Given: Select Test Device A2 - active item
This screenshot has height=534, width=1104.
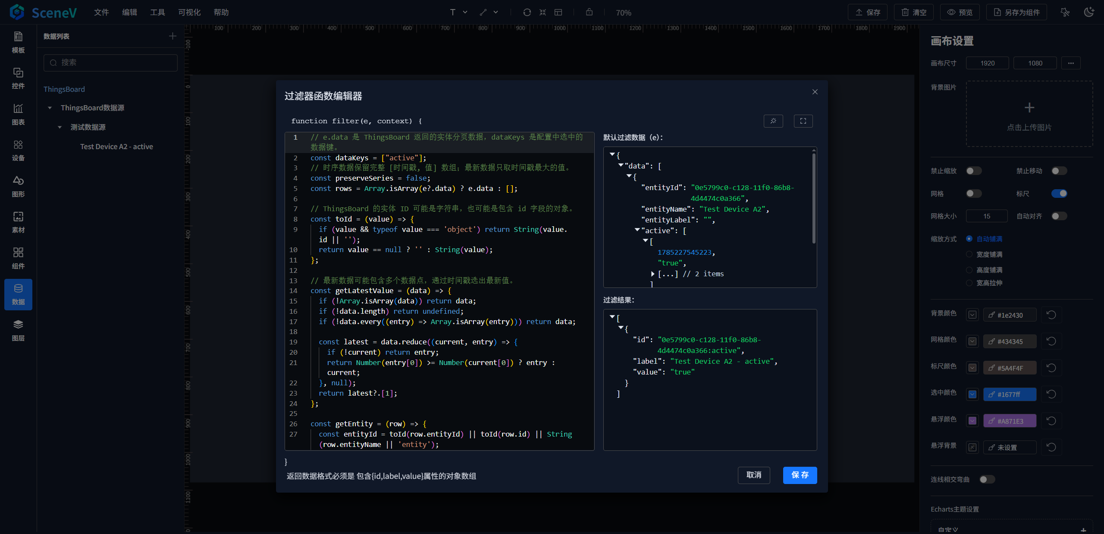Looking at the screenshot, I should click(116, 147).
